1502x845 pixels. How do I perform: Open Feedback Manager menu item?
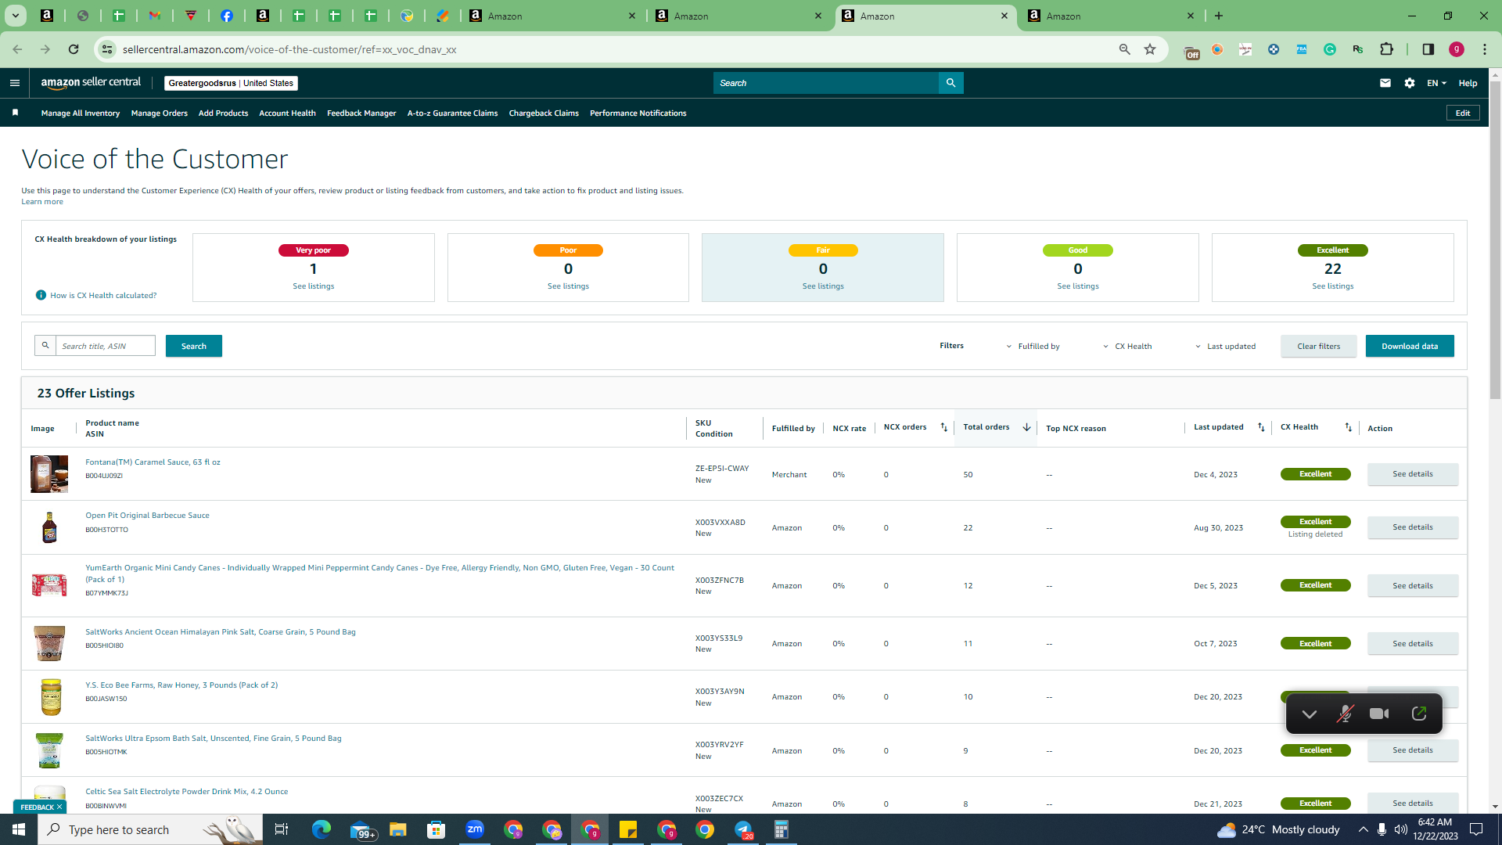pos(361,113)
